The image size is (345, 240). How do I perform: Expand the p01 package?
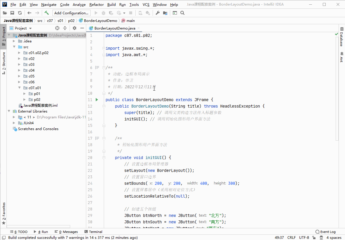pyautogui.click(x=25, y=94)
